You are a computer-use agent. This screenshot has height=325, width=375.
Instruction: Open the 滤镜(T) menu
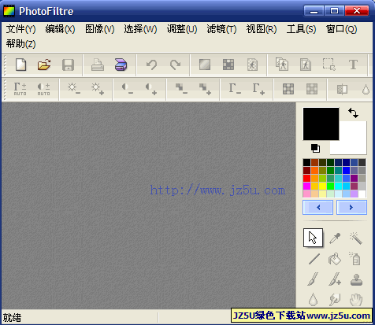pyautogui.click(x=221, y=29)
